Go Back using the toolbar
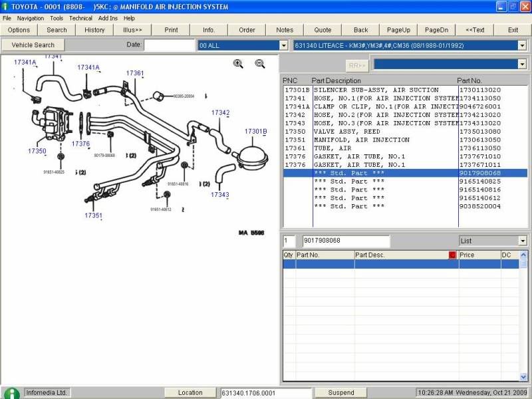The height and width of the screenshot is (399, 532). click(360, 30)
